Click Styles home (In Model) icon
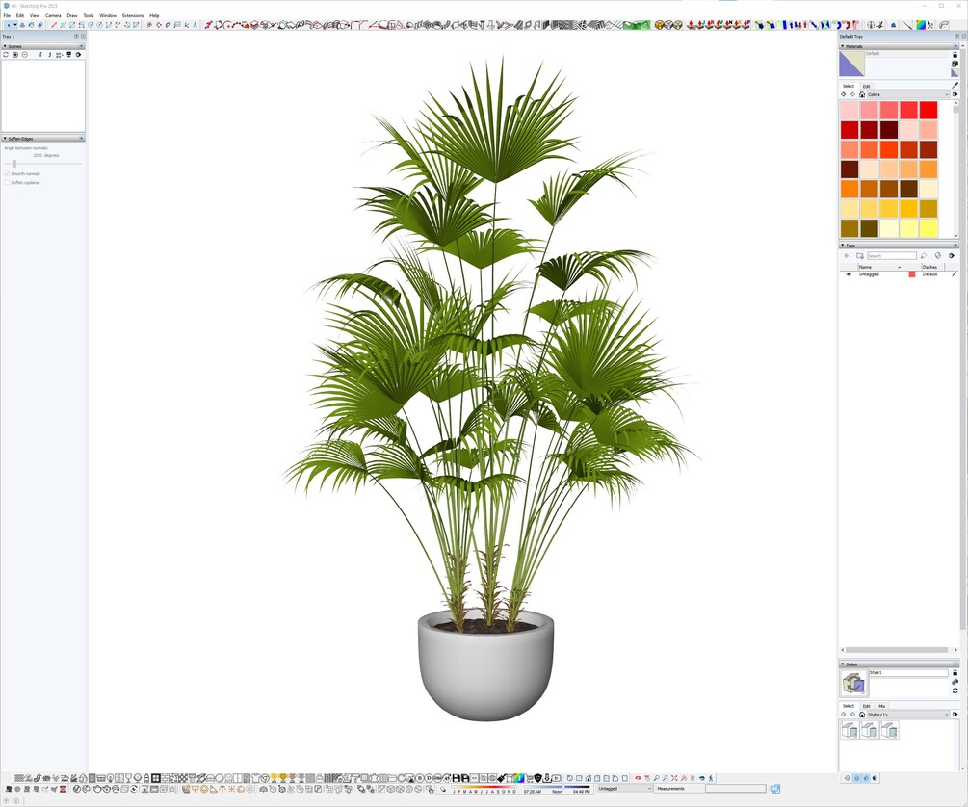This screenshot has height=807, width=968. click(x=862, y=715)
